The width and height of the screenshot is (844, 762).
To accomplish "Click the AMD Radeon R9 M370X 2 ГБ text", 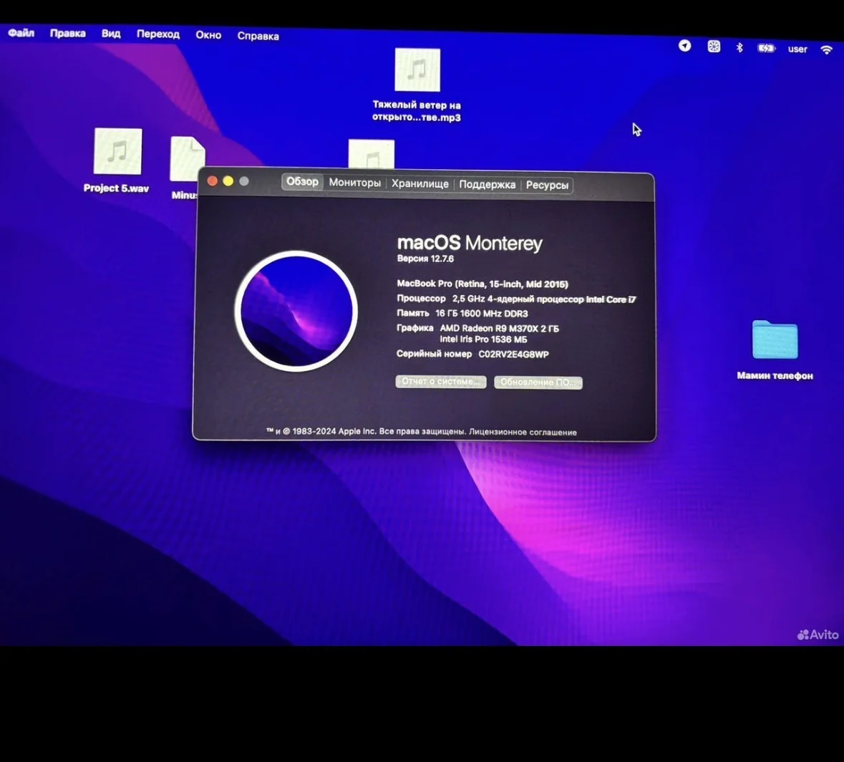I will click(500, 328).
